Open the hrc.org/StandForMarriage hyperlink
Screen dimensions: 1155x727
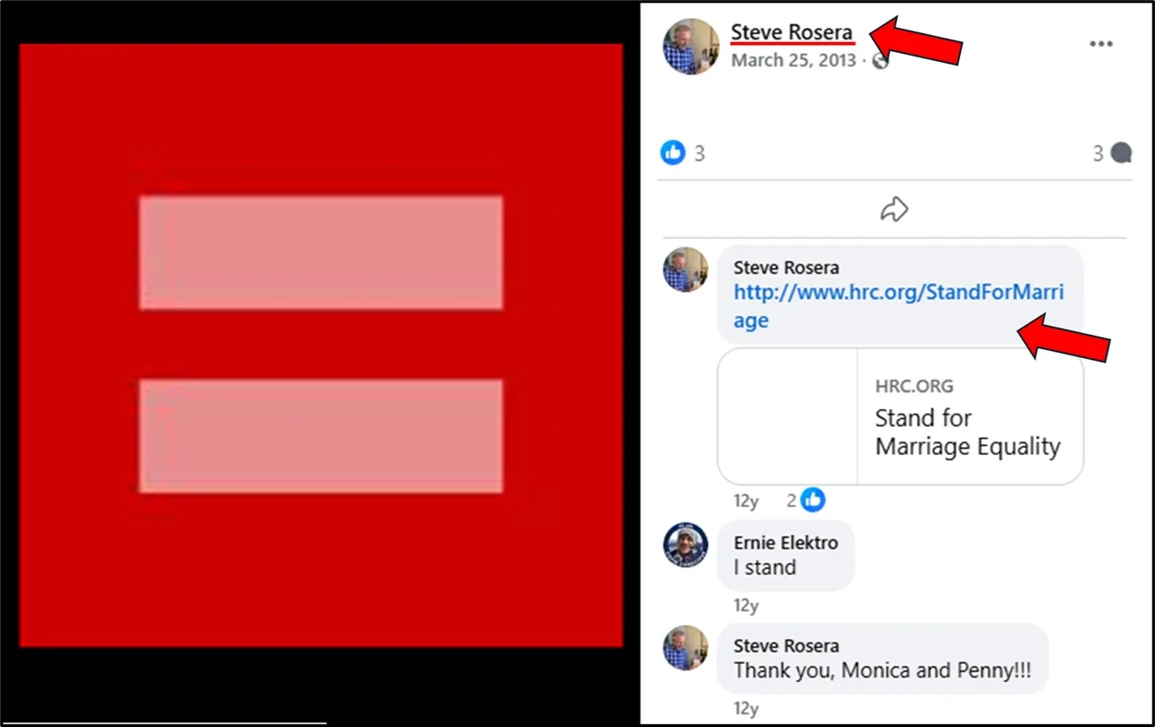point(898,306)
